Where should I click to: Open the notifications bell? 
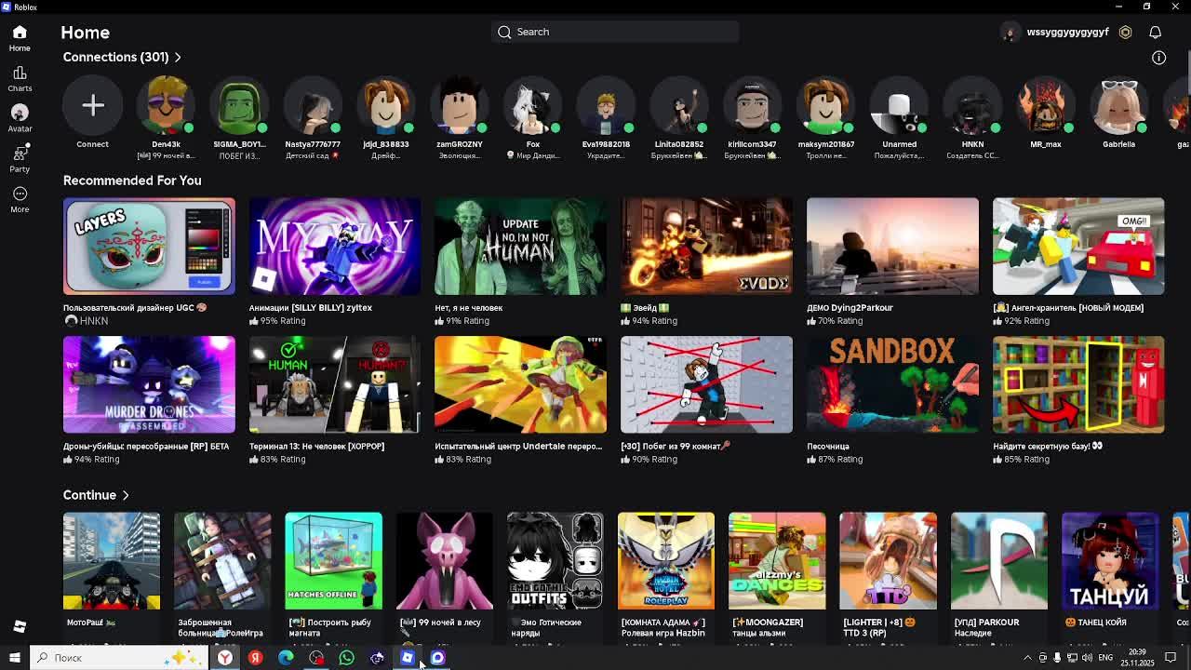tap(1155, 32)
